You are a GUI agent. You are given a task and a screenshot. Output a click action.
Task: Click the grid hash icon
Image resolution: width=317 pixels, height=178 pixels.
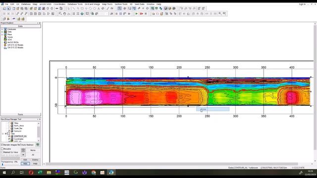(116, 14)
